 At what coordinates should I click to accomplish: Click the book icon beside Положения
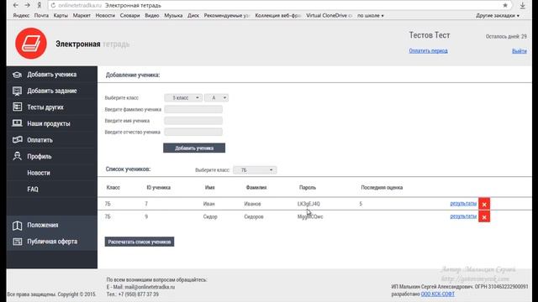coord(17,226)
